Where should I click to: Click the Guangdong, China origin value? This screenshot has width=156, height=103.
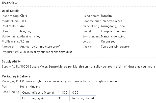tap(113, 26)
